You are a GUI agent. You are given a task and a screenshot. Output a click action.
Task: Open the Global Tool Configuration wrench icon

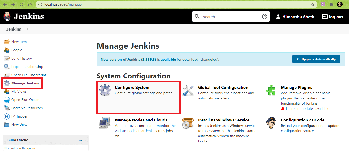pyautogui.click(x=188, y=90)
